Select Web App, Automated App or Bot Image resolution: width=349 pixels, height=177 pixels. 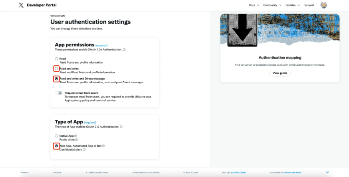point(56,146)
